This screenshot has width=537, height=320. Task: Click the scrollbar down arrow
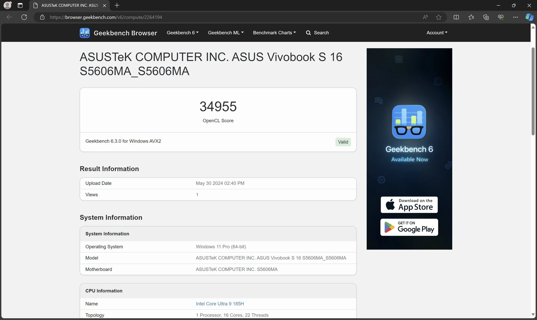point(533,315)
